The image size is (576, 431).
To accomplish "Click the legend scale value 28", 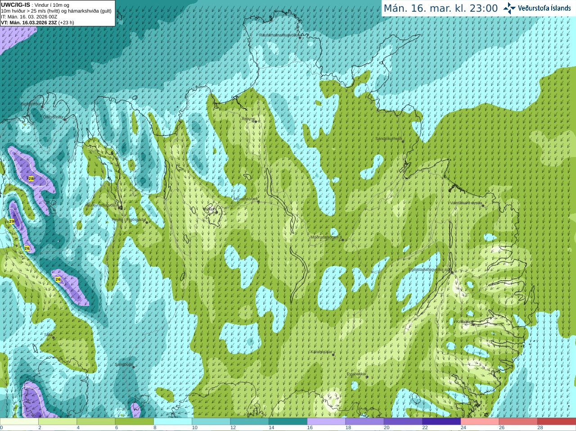I will 540,428.
